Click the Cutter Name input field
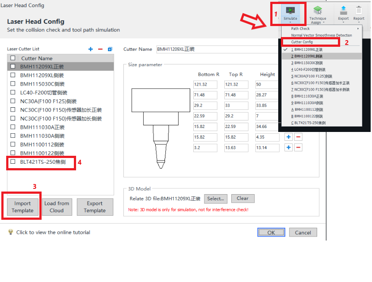The width and height of the screenshot is (372, 282). pyautogui.click(x=217, y=49)
